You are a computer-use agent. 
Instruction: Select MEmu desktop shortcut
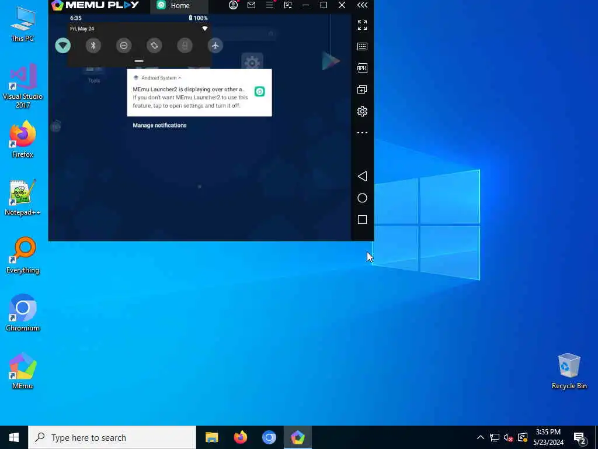[23, 371]
